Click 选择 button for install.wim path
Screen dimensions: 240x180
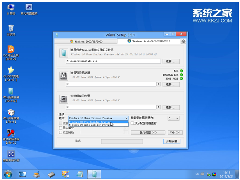[171, 61]
